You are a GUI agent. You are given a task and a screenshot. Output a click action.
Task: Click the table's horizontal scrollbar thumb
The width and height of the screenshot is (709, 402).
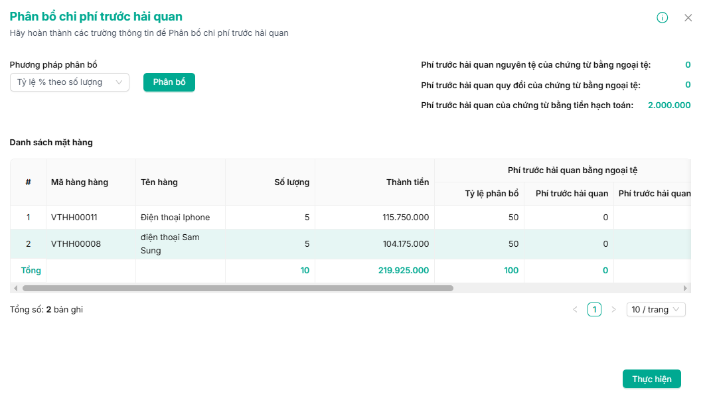coord(238,289)
